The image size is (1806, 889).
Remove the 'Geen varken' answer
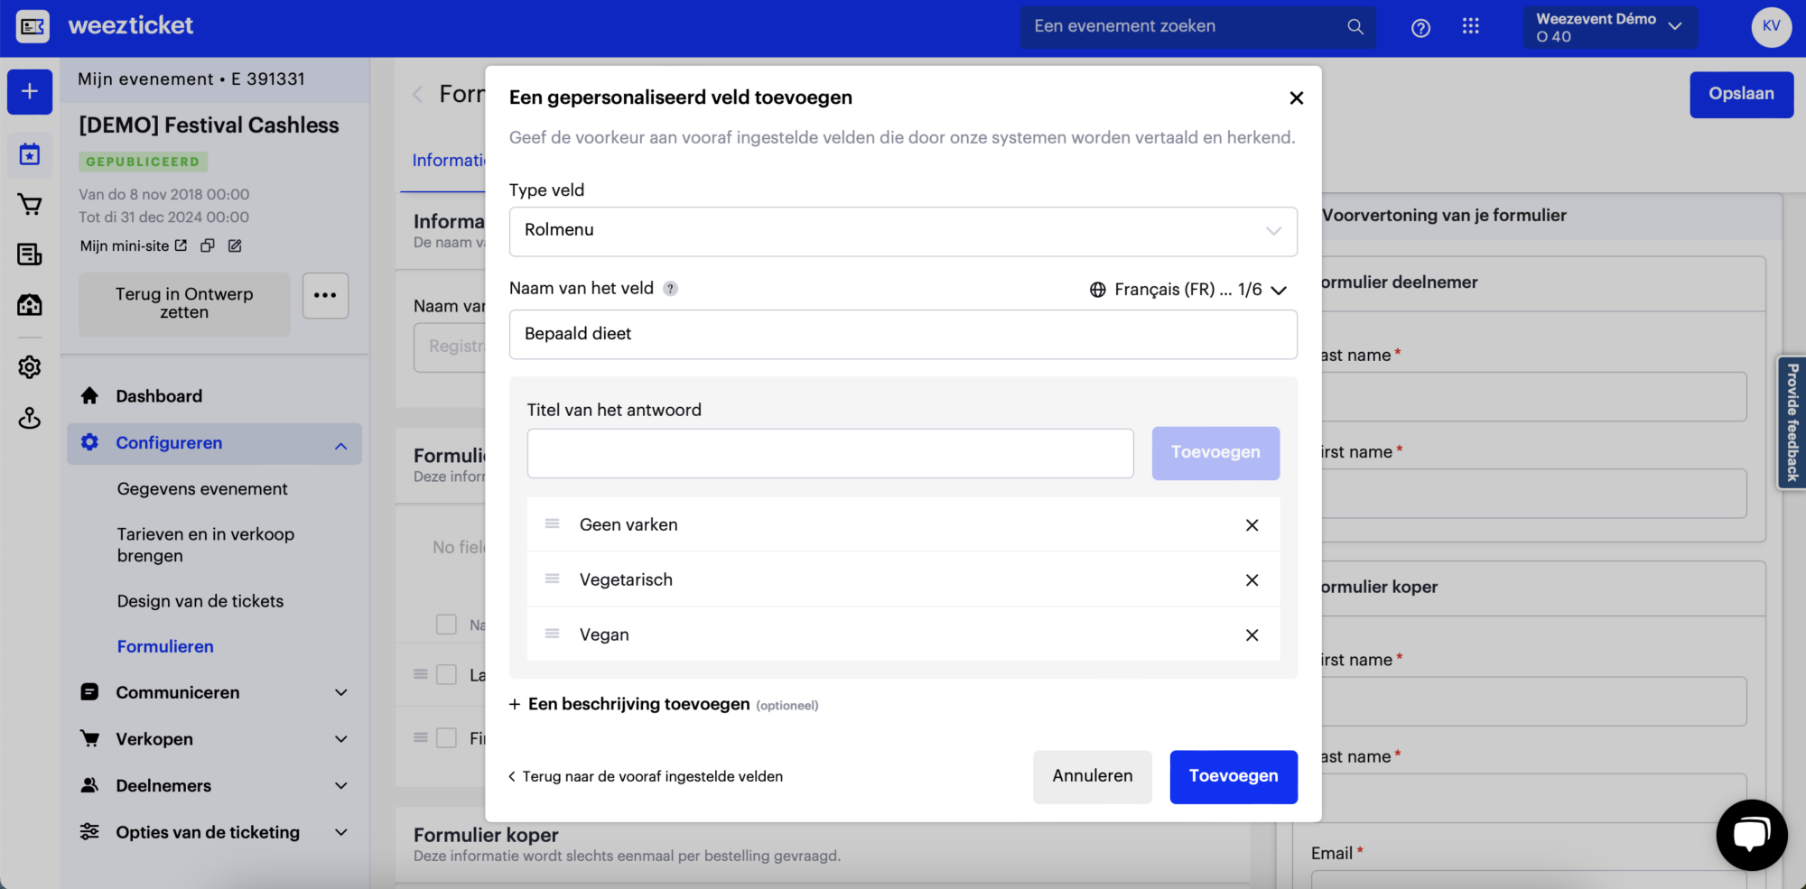click(x=1252, y=525)
